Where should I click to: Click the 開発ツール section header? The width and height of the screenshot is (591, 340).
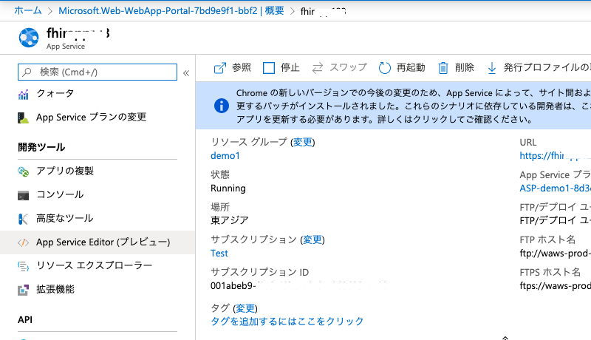pos(41,147)
